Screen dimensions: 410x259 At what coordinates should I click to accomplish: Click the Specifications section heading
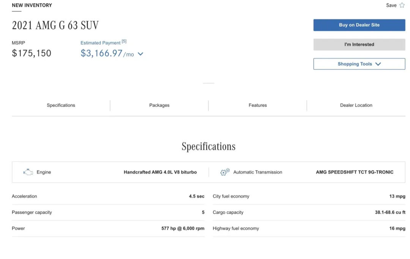coord(208,146)
